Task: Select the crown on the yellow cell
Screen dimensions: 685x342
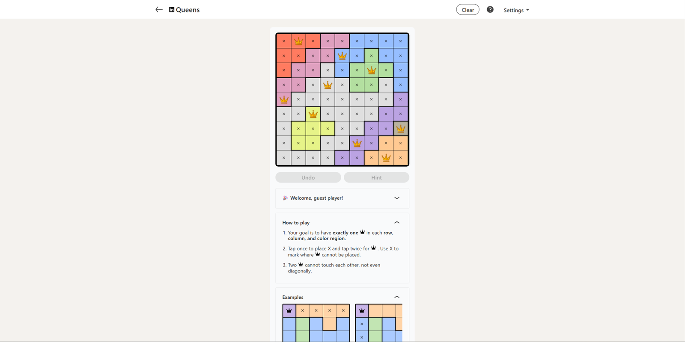Action: [313, 114]
